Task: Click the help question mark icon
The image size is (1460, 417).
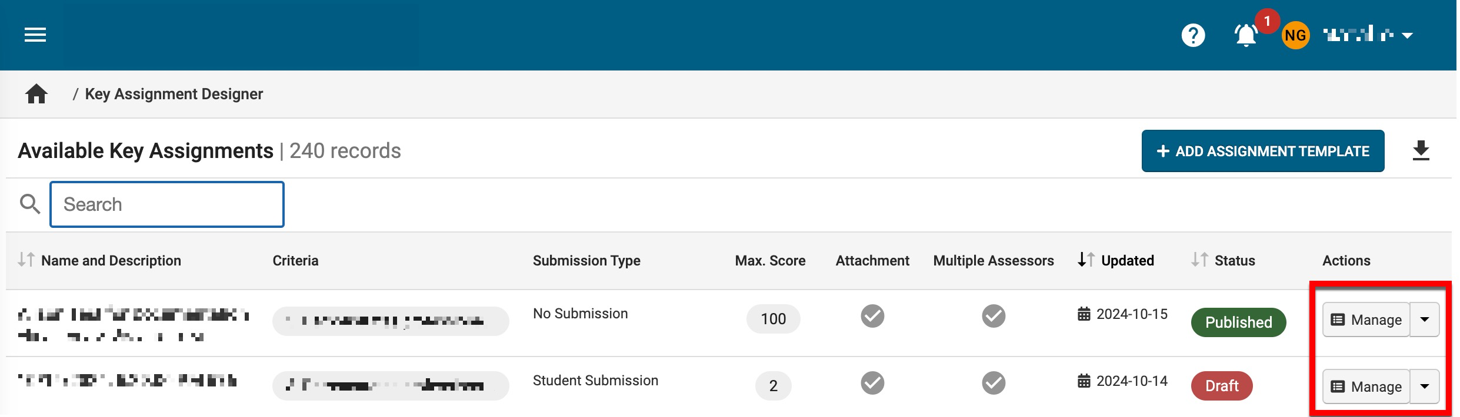Action: click(1193, 35)
